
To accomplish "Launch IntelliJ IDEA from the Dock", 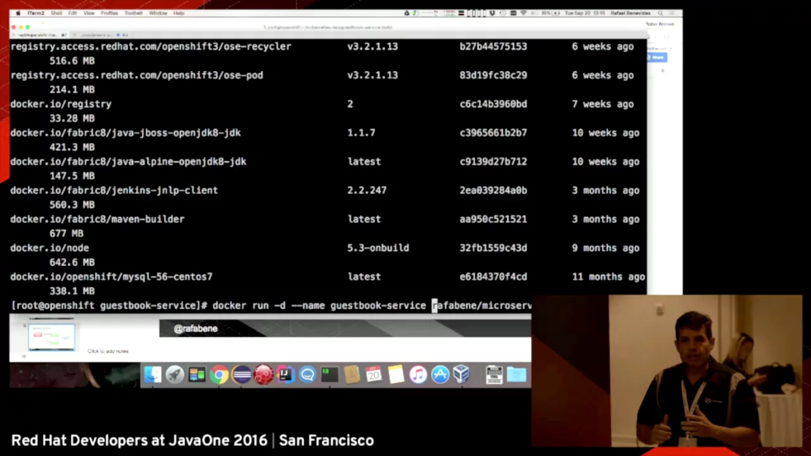I will pyautogui.click(x=285, y=375).
